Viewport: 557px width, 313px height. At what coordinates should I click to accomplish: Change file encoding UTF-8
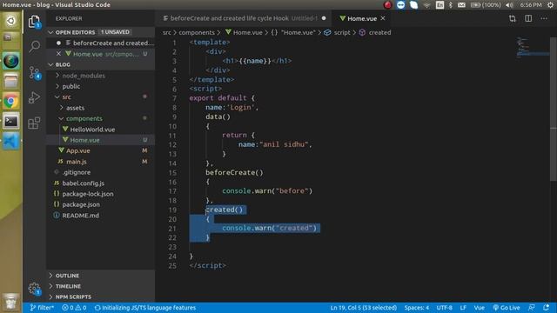(x=445, y=308)
